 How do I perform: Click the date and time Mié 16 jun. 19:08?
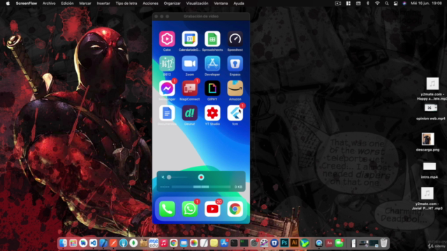[x=426, y=3]
